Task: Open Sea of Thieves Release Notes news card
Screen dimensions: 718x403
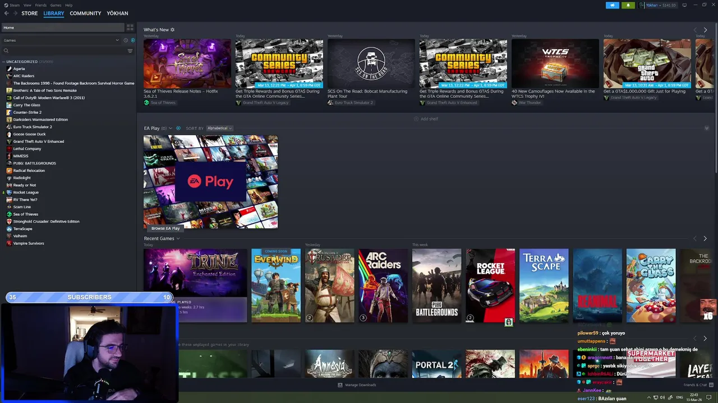Action: (x=187, y=63)
